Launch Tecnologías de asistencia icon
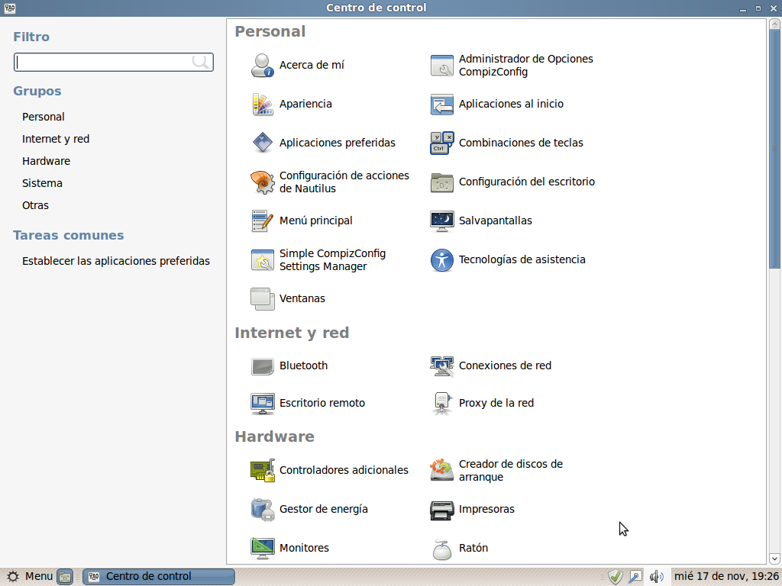Image resolution: width=782 pixels, height=586 pixels. tap(442, 259)
